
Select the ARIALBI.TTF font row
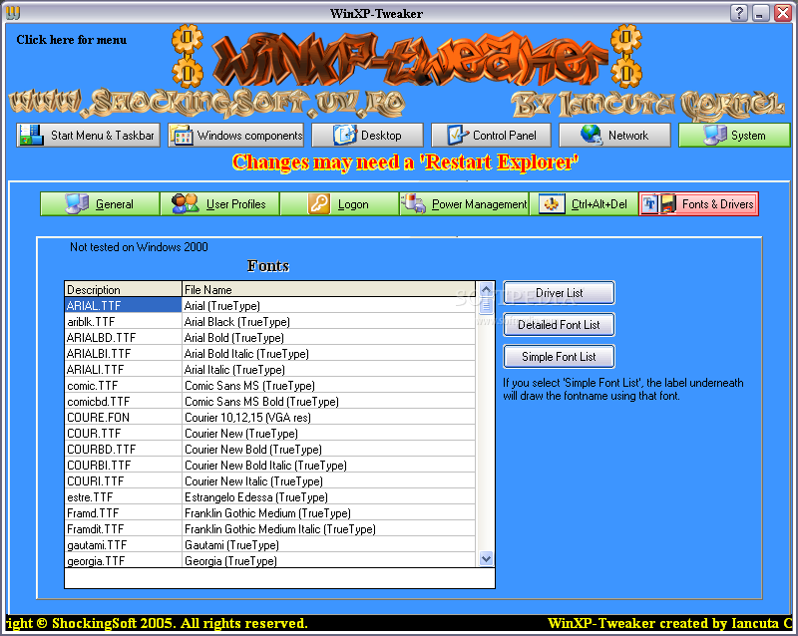[x=269, y=354]
